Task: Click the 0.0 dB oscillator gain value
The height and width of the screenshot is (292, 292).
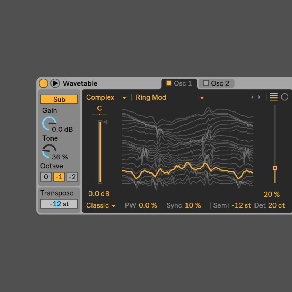Action: pyautogui.click(x=99, y=193)
